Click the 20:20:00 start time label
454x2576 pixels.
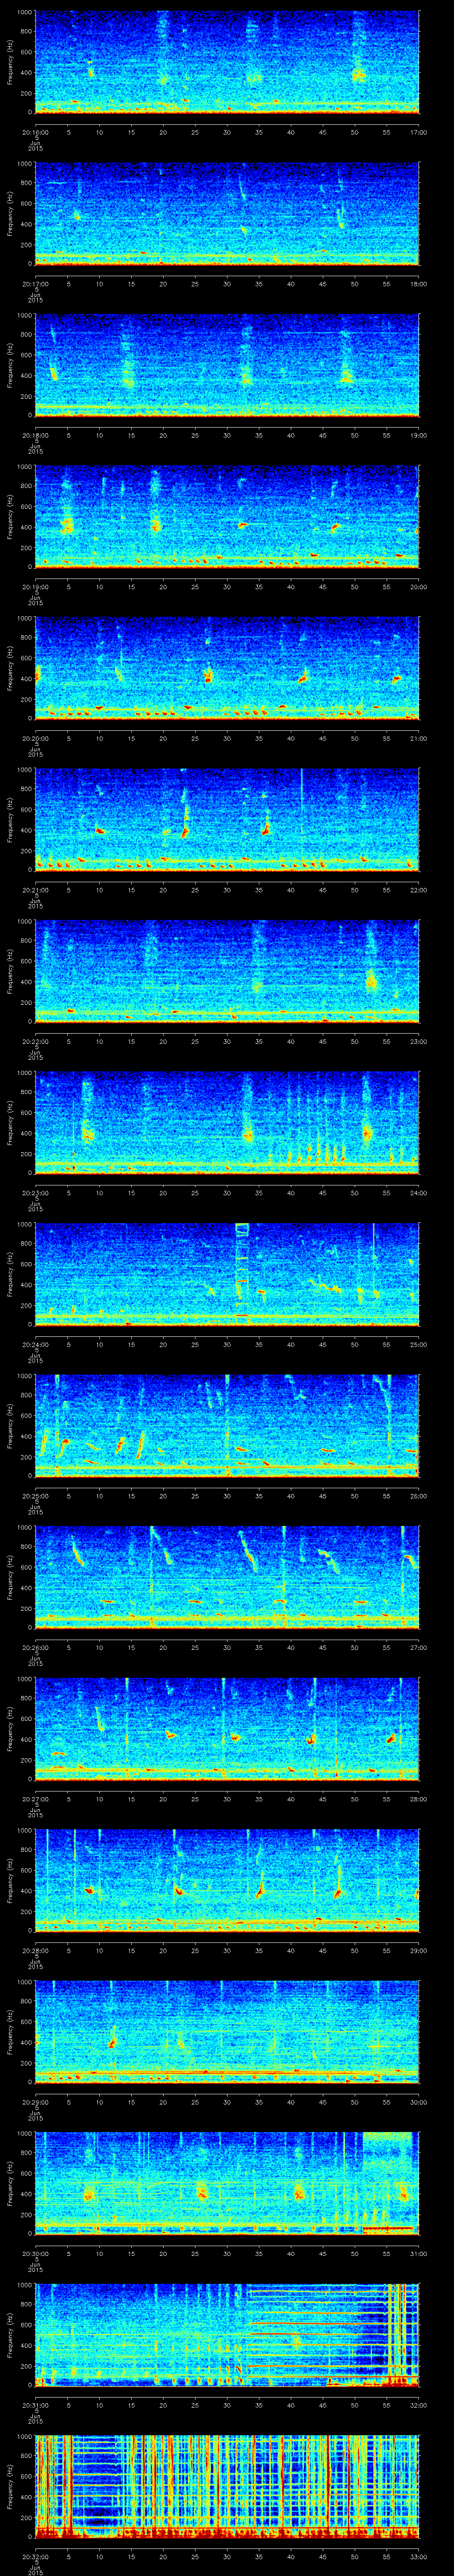click(x=35, y=738)
